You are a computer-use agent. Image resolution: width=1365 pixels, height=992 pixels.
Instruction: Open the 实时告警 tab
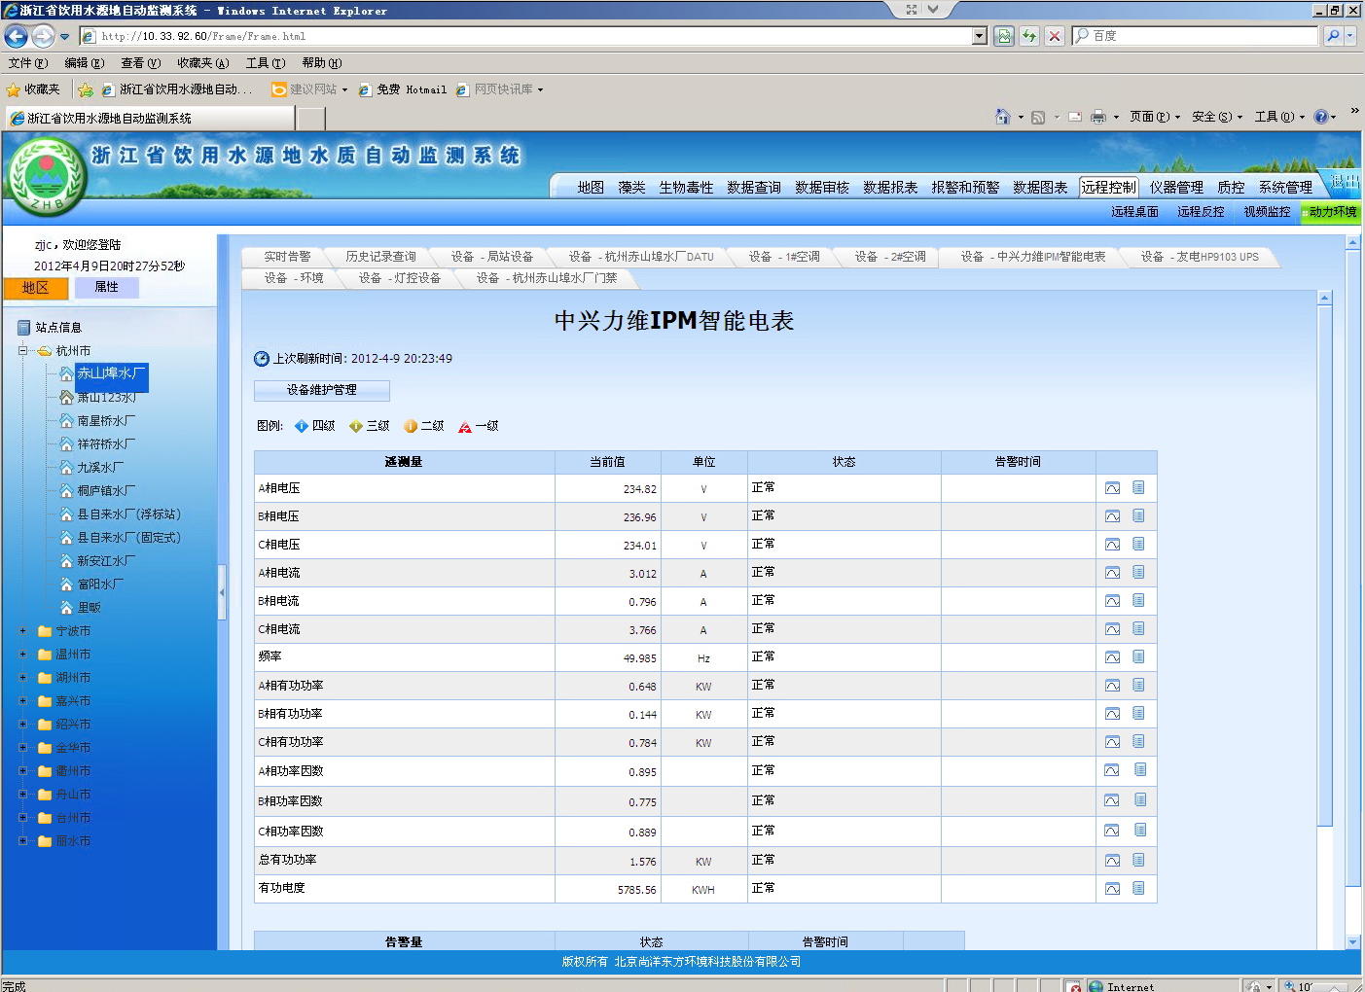[x=288, y=257]
